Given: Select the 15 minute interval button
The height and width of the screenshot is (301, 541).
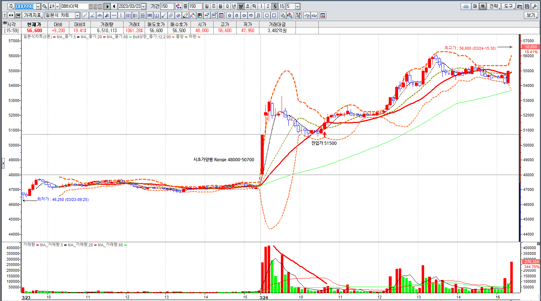Looking at the screenshot, I should 282,6.
